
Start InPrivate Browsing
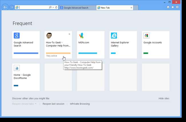click(80, 104)
